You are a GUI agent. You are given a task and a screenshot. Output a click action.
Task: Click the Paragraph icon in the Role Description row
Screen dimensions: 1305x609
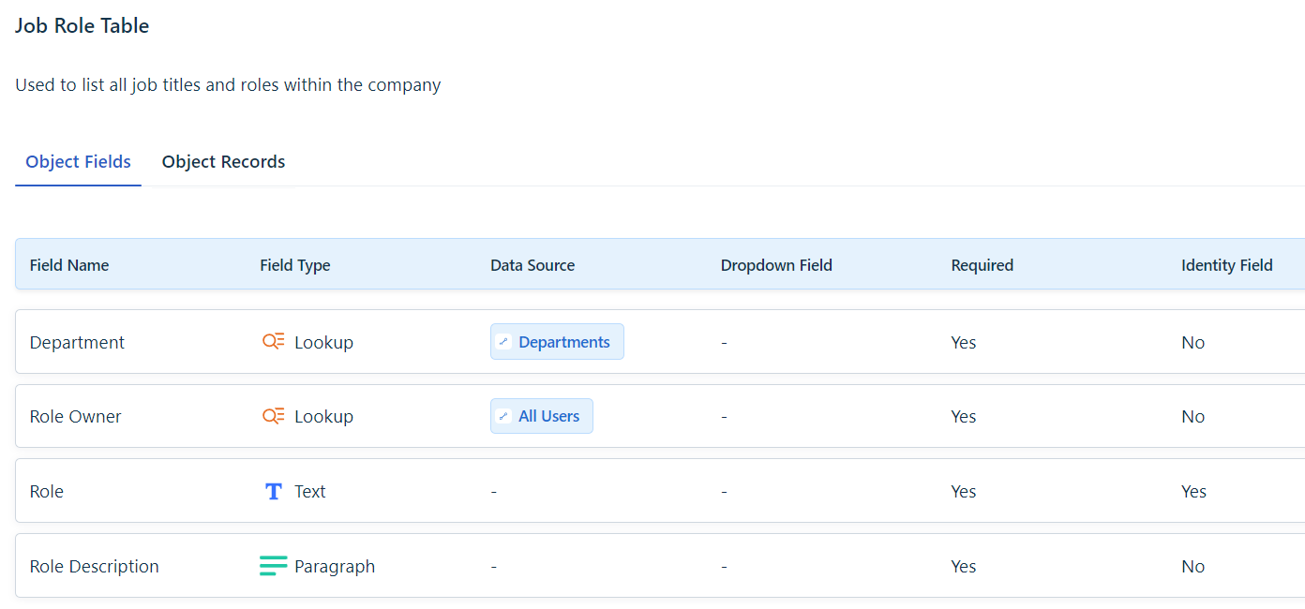point(274,566)
